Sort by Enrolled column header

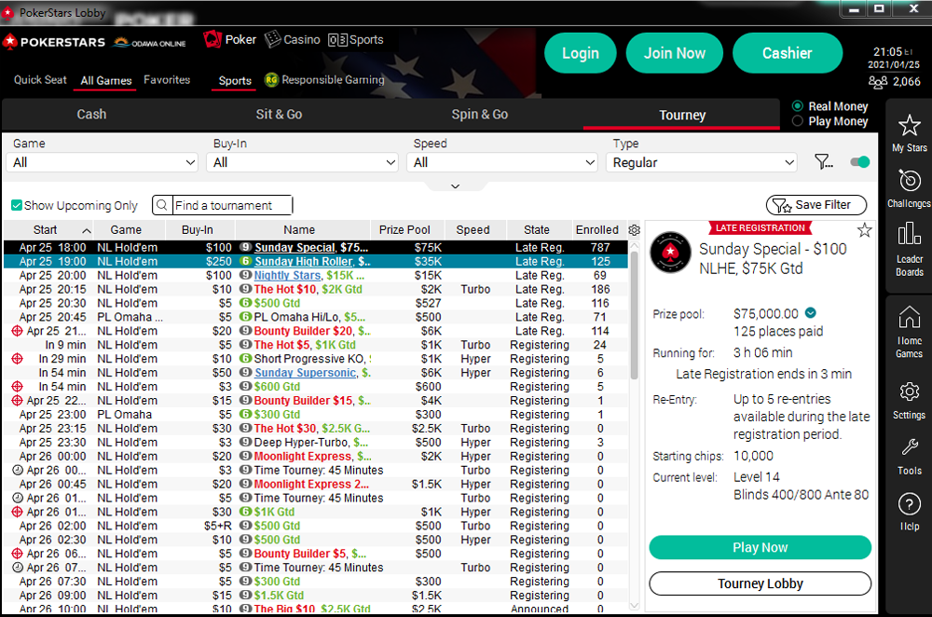click(x=596, y=230)
